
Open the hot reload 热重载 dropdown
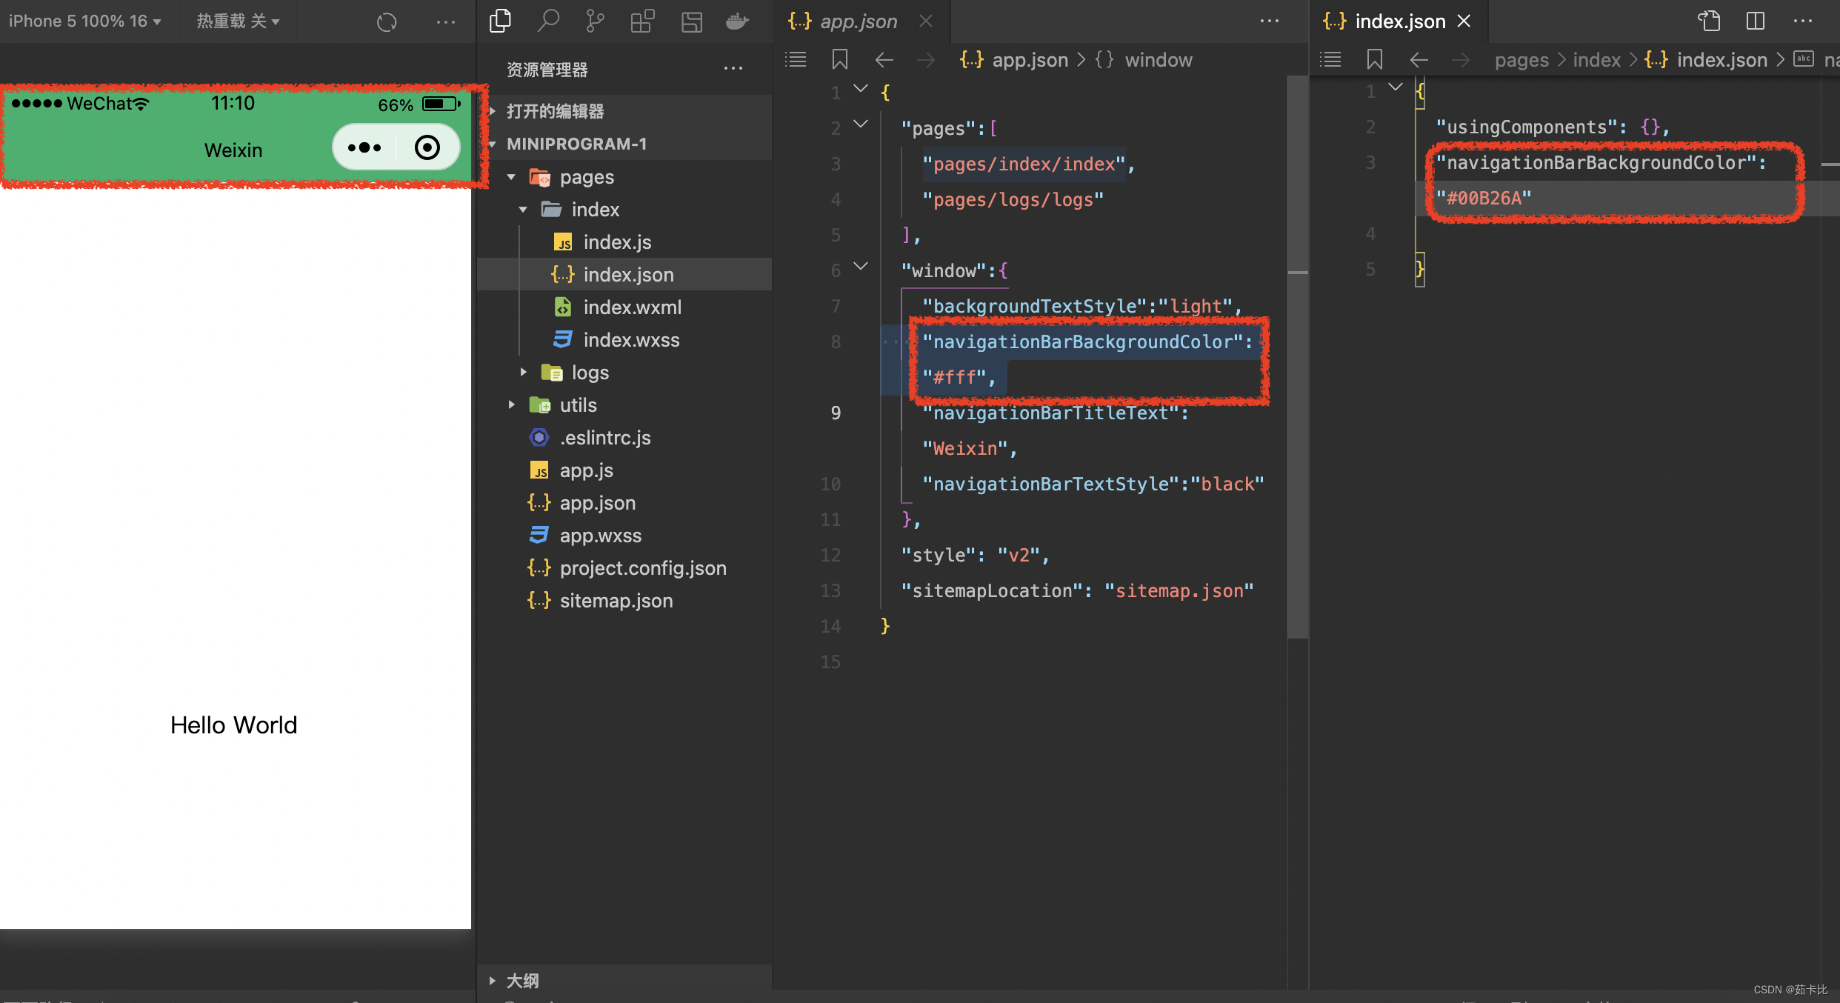pos(238,21)
